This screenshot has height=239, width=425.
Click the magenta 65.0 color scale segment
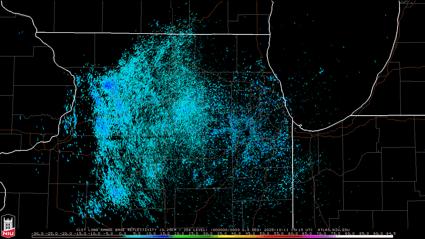(x=307, y=236)
